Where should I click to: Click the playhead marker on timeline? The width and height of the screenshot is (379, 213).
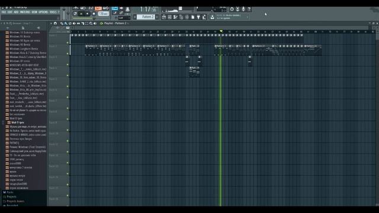pyautogui.click(x=221, y=31)
